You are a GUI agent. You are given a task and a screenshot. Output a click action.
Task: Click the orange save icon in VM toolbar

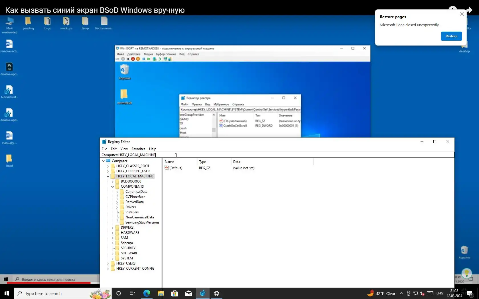point(138,59)
